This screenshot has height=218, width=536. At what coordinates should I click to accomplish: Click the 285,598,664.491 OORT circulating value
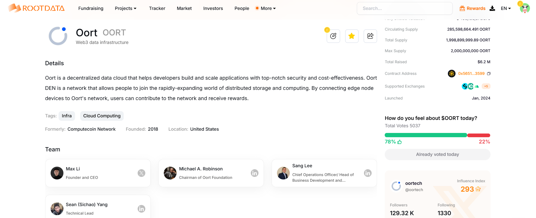(469, 29)
